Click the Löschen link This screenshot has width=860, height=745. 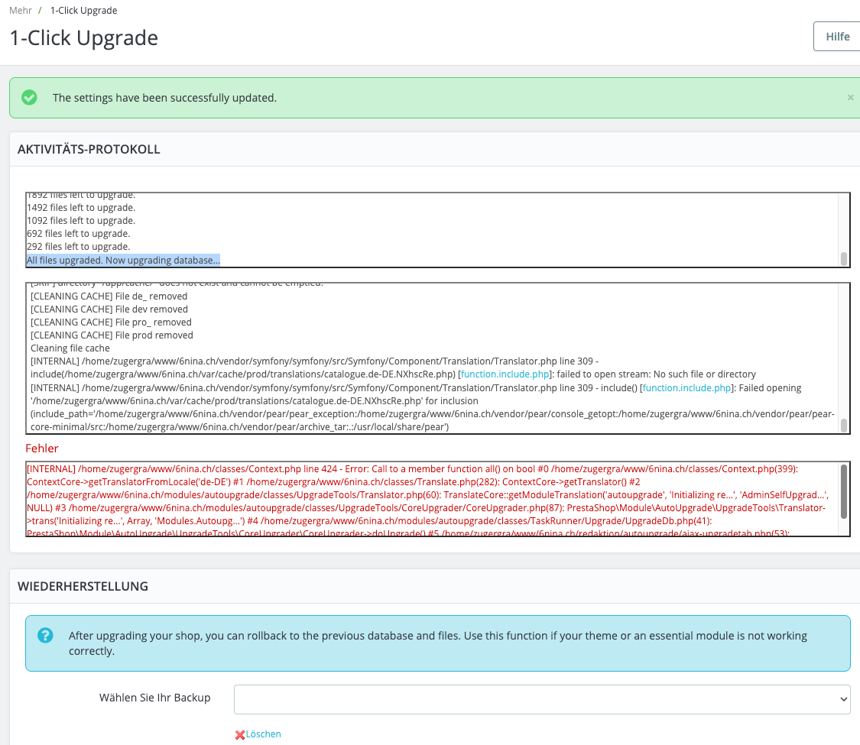[263, 734]
